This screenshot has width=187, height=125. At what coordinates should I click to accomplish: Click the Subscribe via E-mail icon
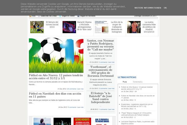point(39,16)
